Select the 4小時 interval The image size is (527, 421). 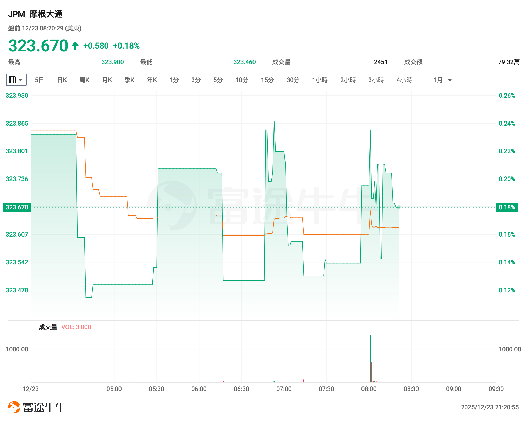(x=404, y=80)
